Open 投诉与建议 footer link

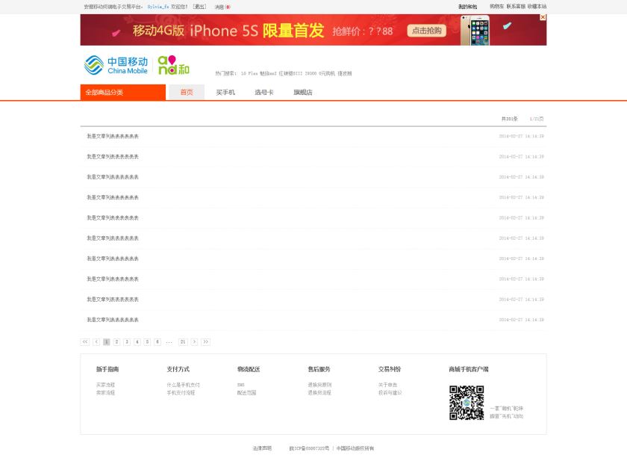pos(390,392)
